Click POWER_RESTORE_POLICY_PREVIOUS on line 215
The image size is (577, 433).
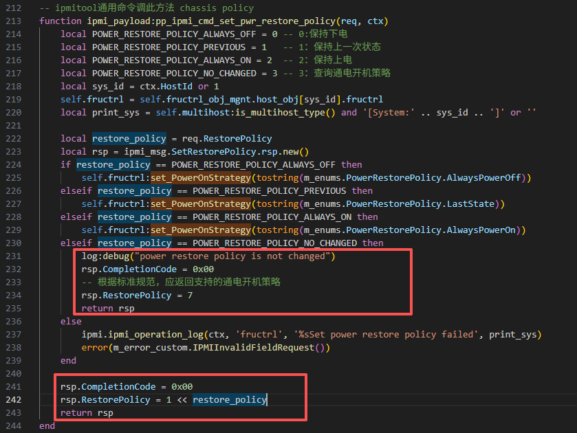168,47
